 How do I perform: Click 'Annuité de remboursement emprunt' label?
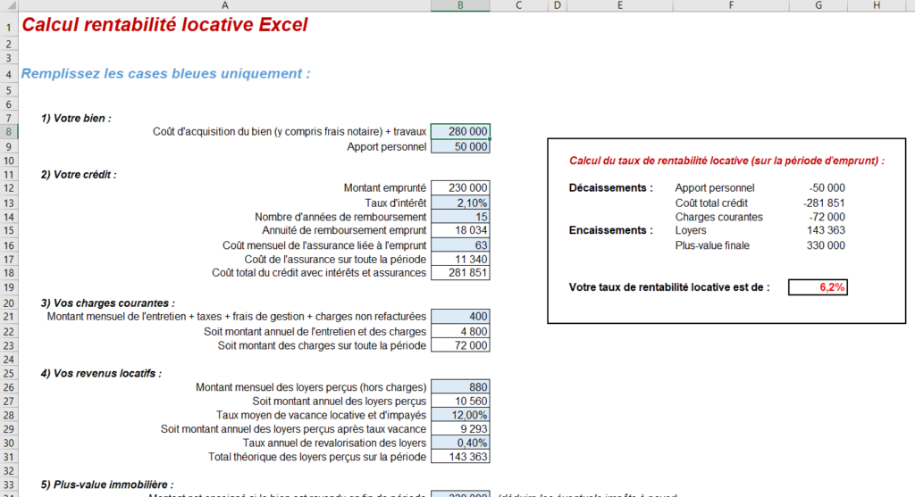(344, 230)
